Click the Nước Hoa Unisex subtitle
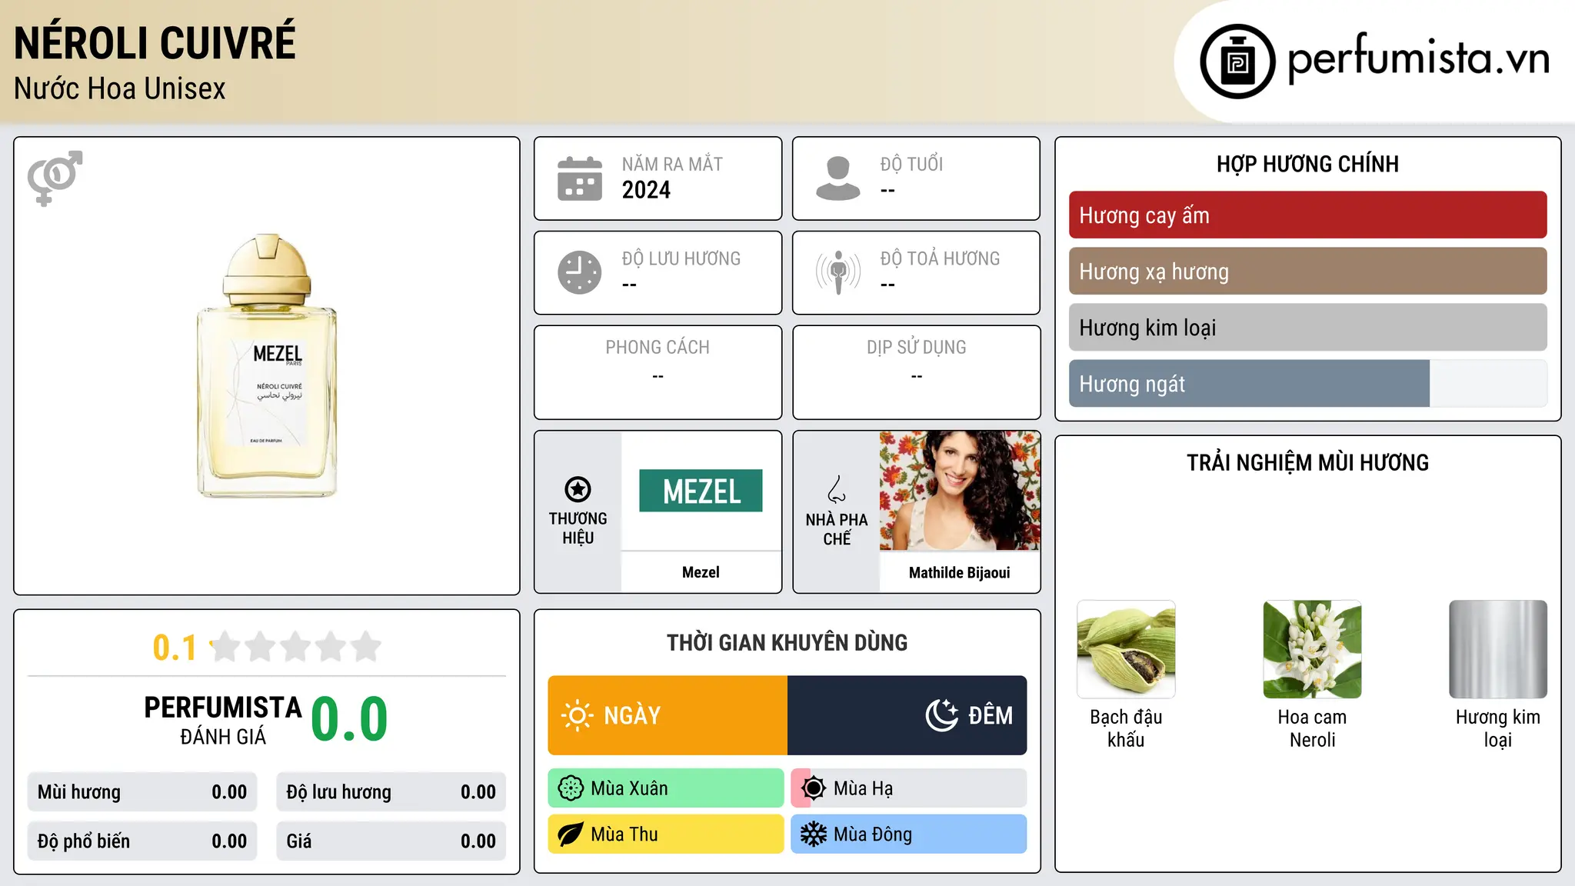1575x886 pixels. pyautogui.click(x=119, y=88)
